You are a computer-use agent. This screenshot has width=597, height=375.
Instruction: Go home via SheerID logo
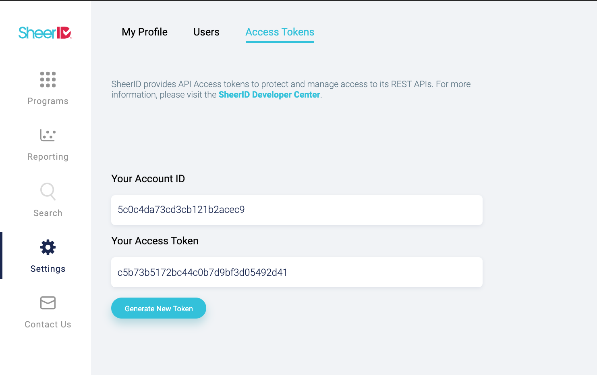(45, 33)
